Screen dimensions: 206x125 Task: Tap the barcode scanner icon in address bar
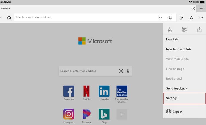[x=160, y=18]
